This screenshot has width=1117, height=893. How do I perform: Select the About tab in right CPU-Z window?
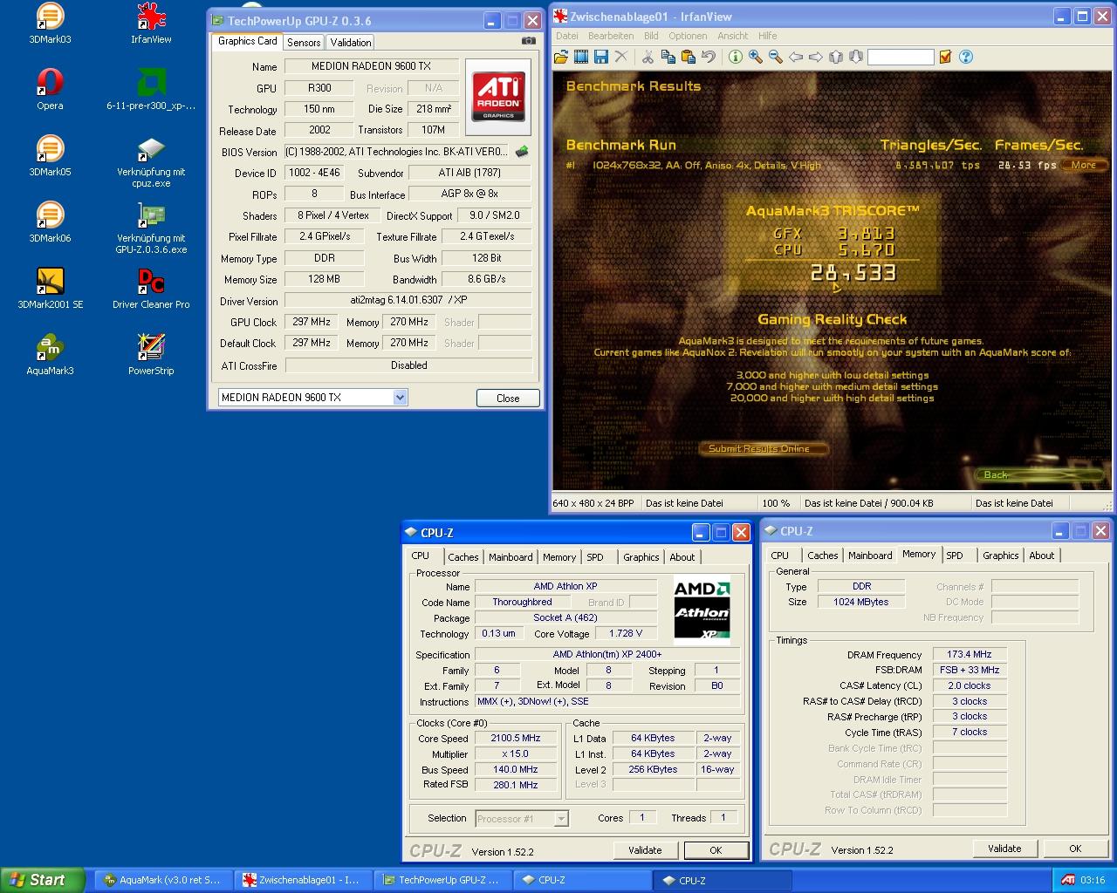click(x=1042, y=556)
